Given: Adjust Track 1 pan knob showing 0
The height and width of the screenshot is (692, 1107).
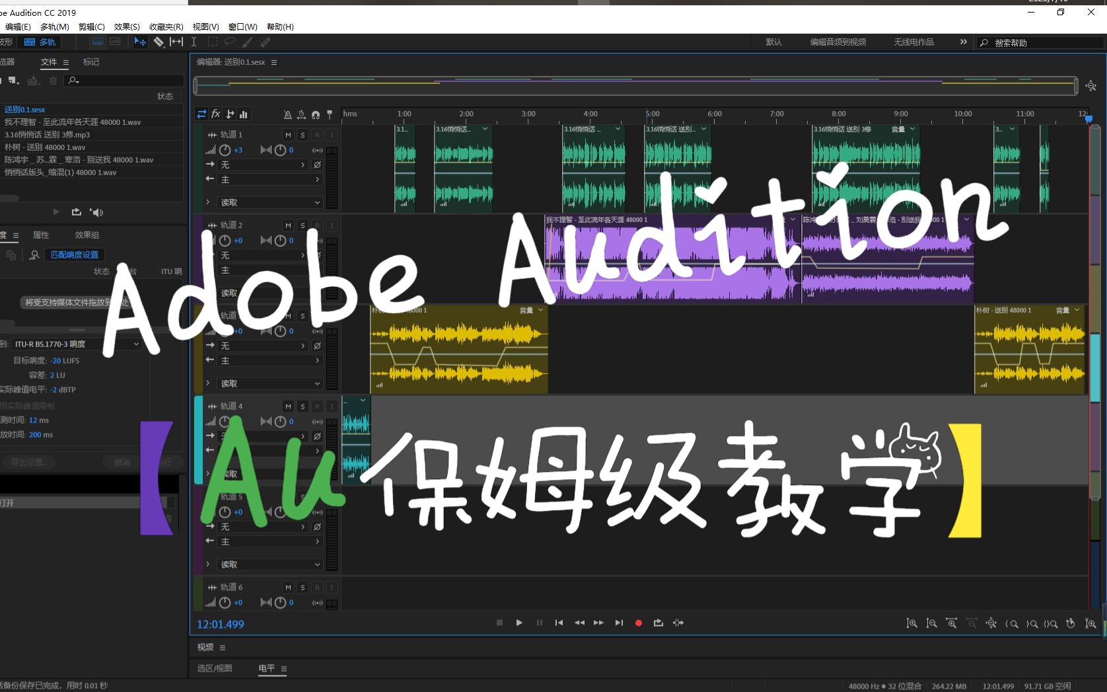Looking at the screenshot, I should tap(280, 150).
